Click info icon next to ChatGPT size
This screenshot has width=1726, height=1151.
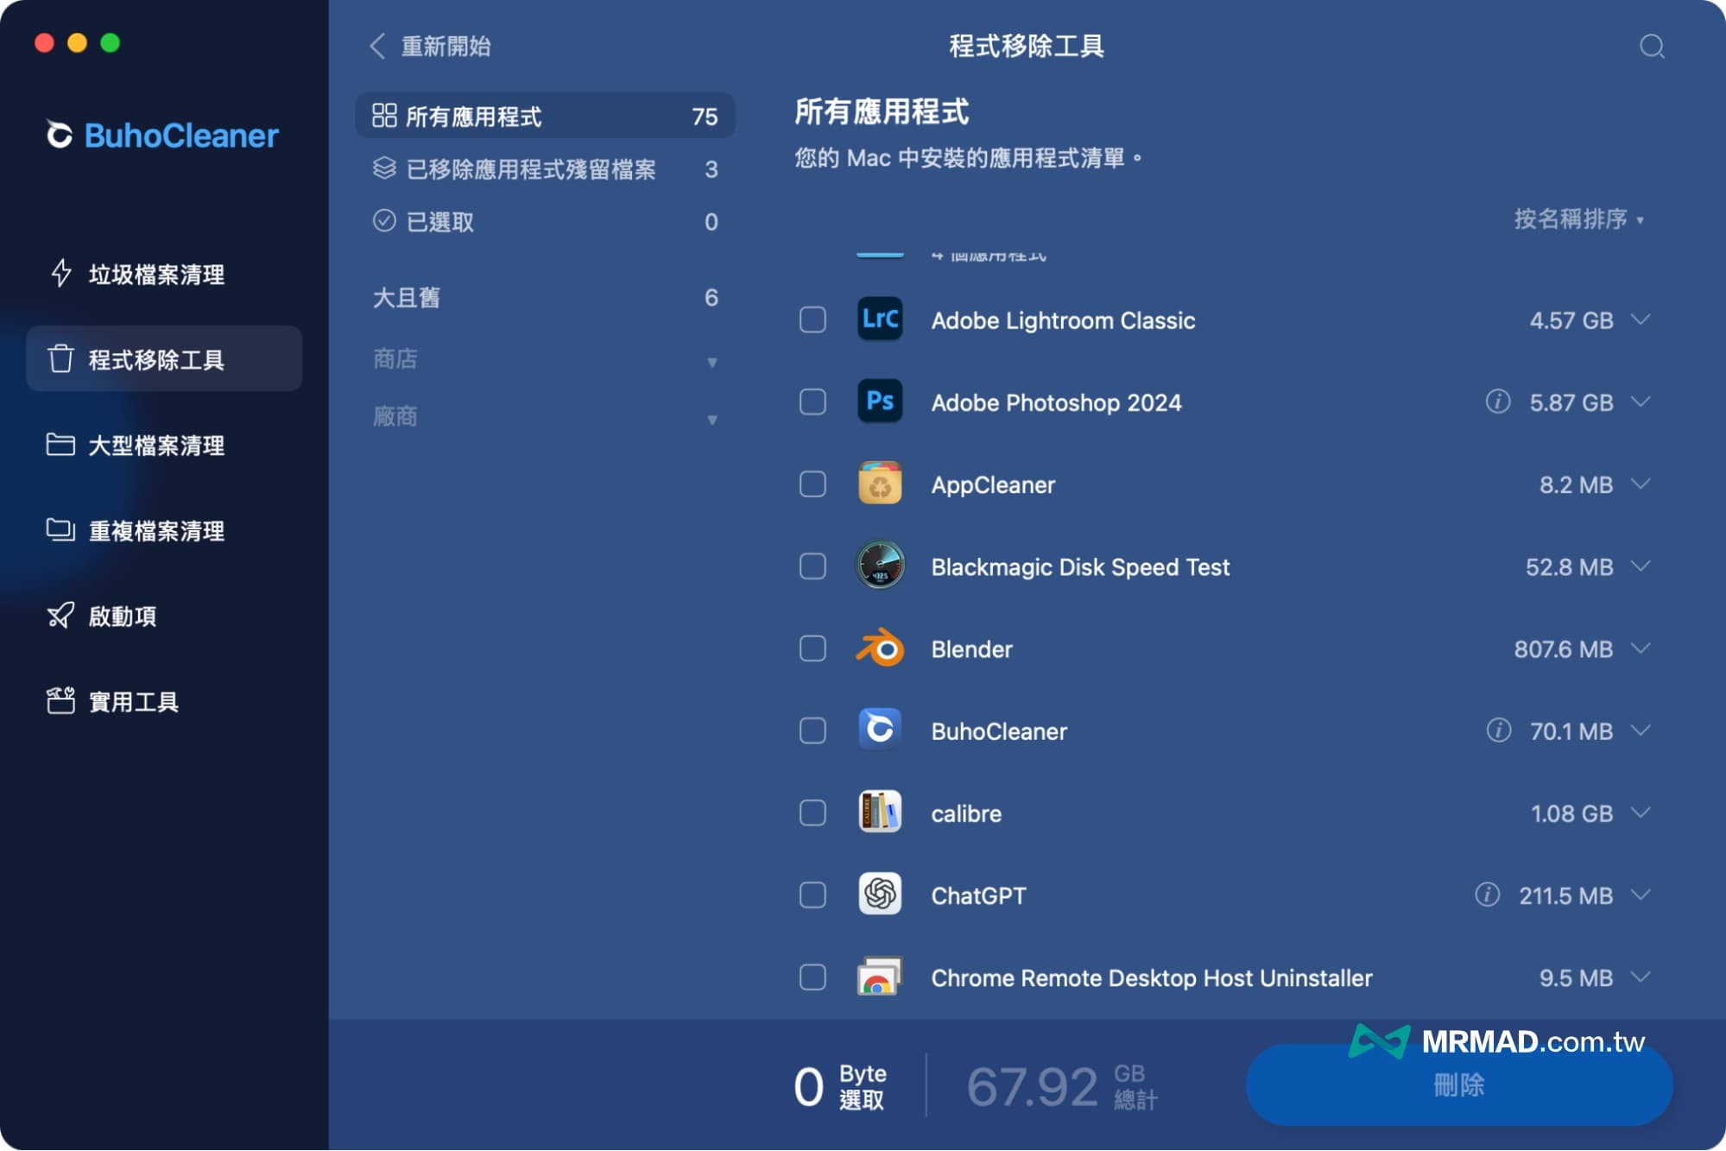pos(1487,895)
